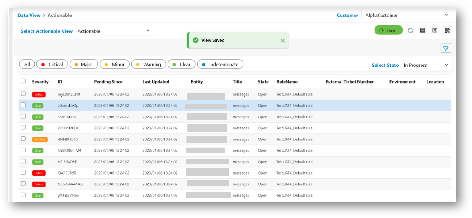Click the green Clear badge on row zGuiovbkOp

(38, 106)
